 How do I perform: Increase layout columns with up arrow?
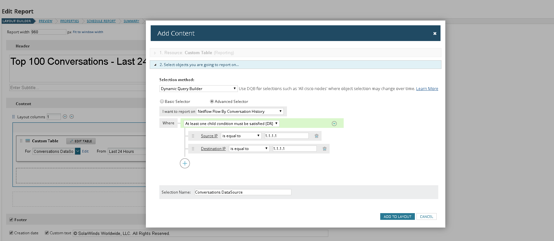72,117
